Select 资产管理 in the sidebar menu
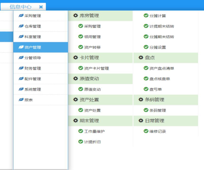 point(33,47)
